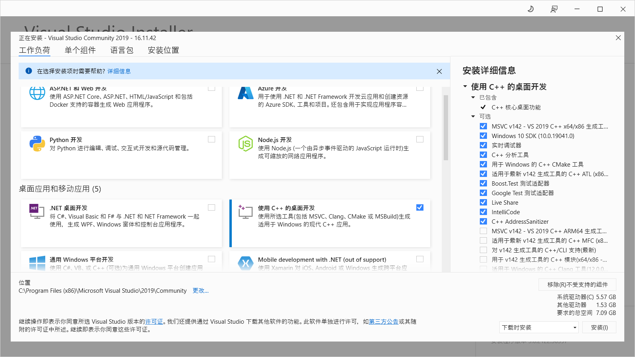Click the 安装(I) button
Image resolution: width=635 pixels, height=357 pixels.
[599, 327]
